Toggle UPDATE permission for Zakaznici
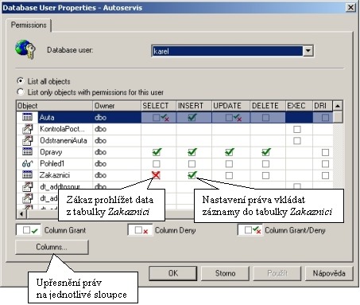The image size is (360, 305). click(229, 175)
